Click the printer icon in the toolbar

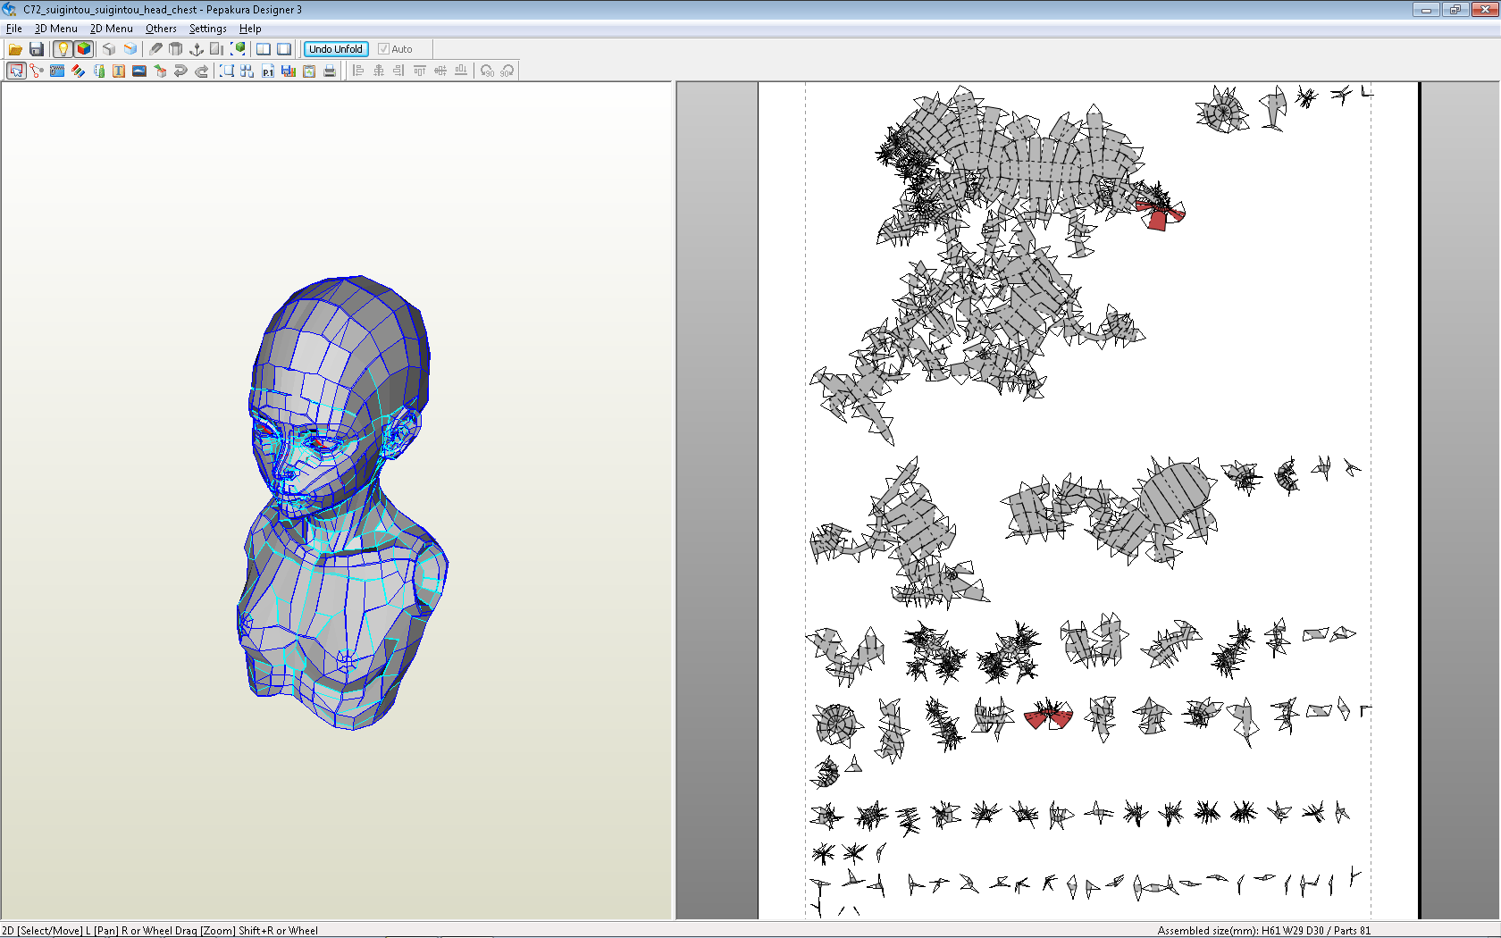(x=330, y=71)
